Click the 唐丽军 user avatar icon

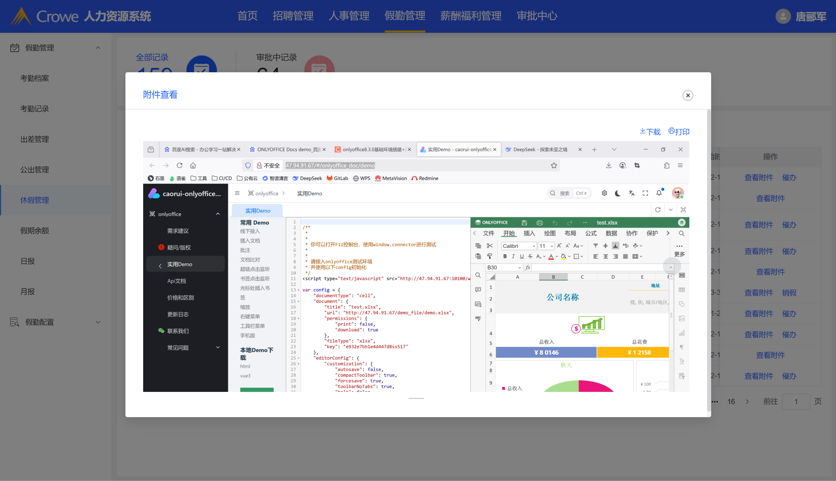(x=783, y=16)
